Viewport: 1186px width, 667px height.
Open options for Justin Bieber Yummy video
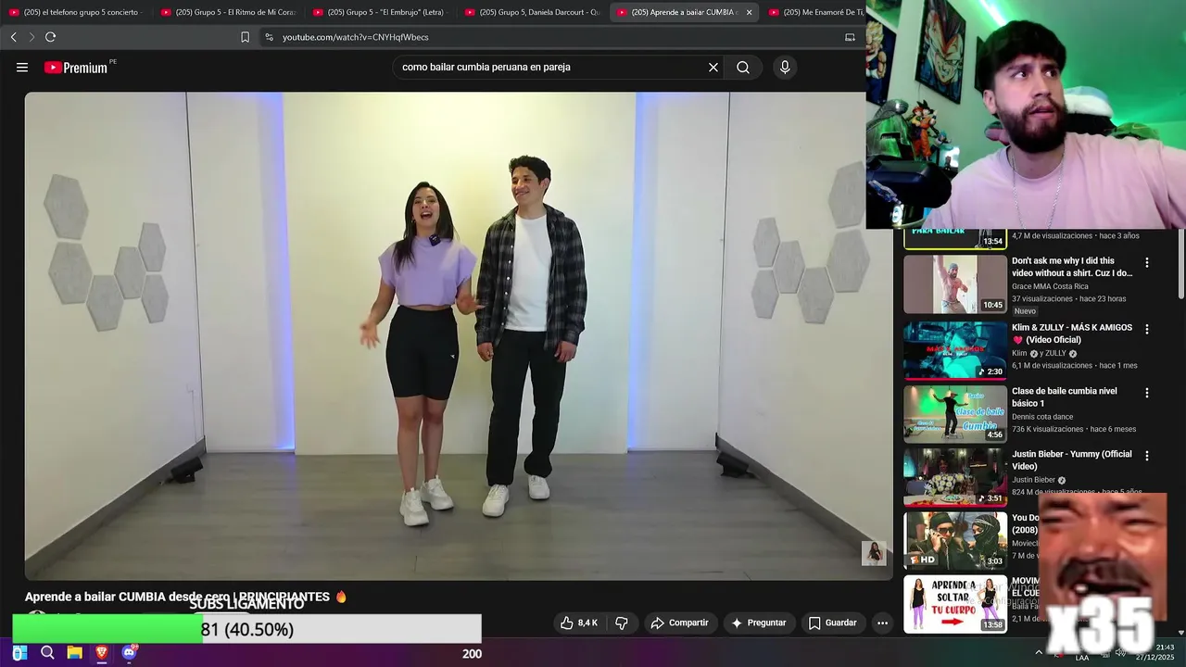click(1147, 456)
